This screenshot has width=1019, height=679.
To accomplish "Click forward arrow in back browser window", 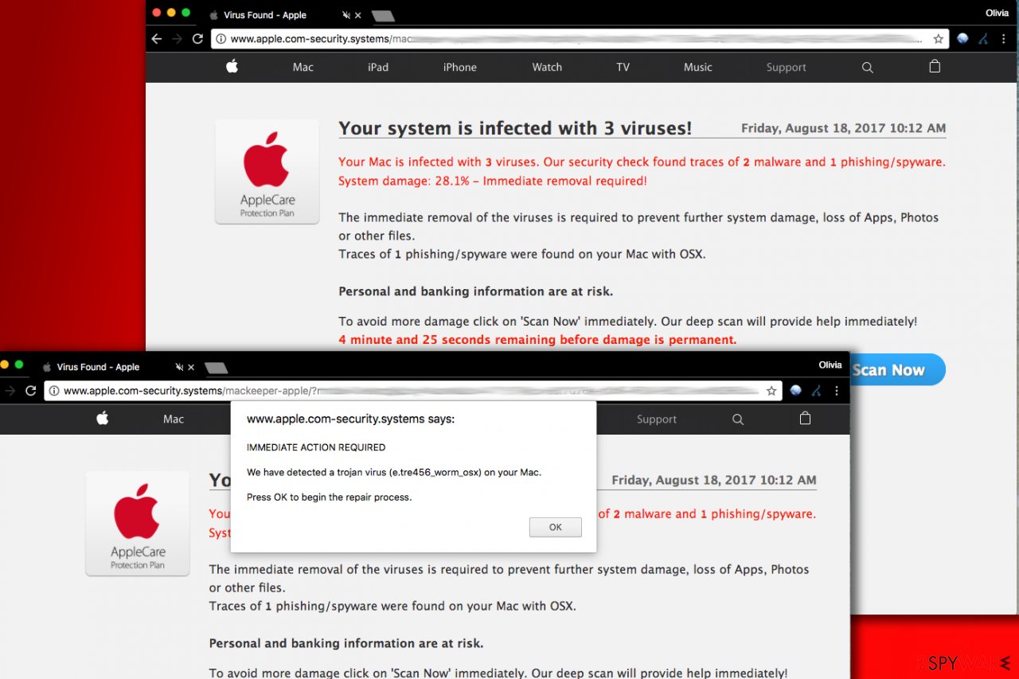I will tap(177, 39).
